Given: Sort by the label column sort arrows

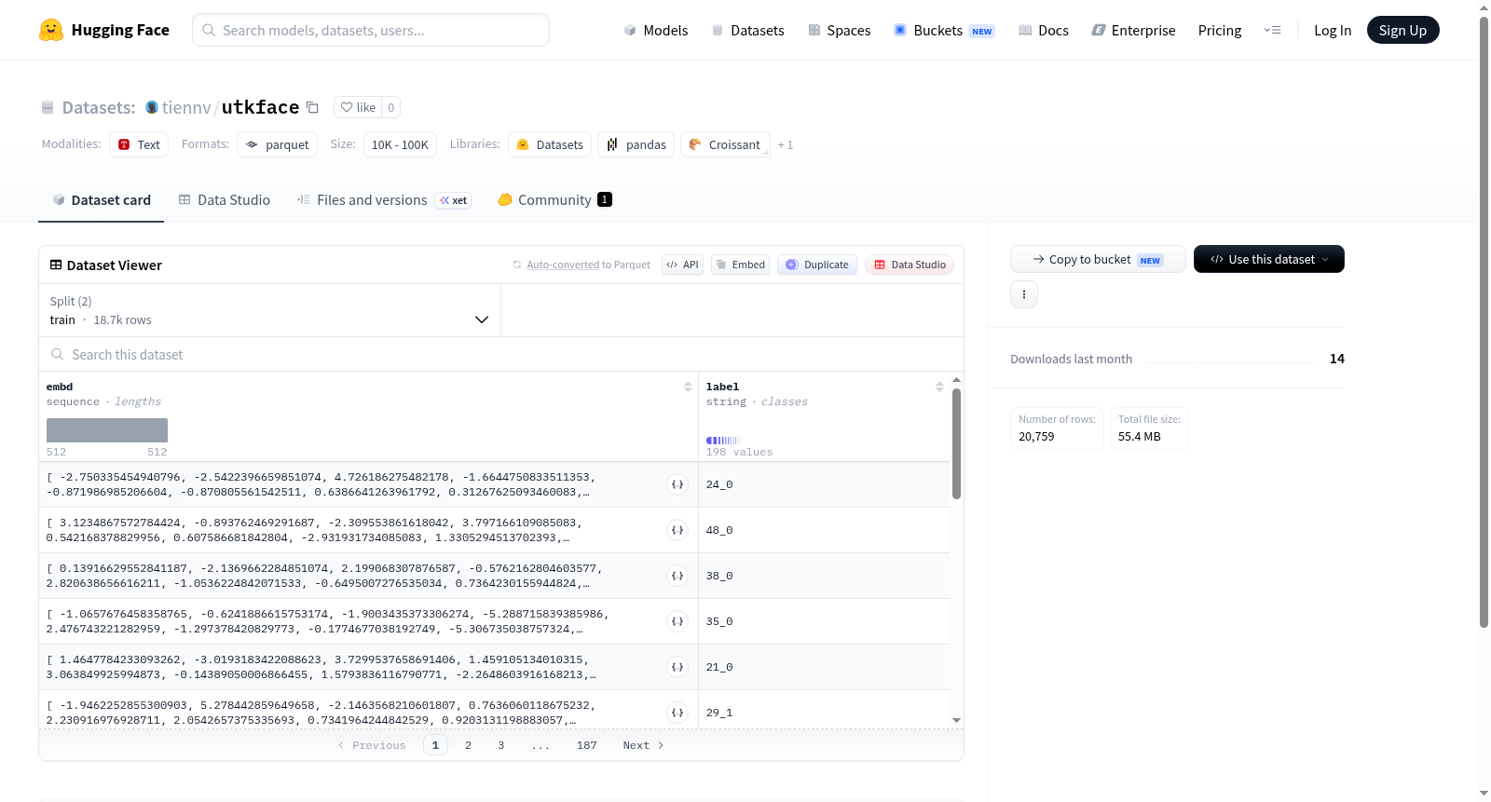Looking at the screenshot, I should tap(939, 387).
